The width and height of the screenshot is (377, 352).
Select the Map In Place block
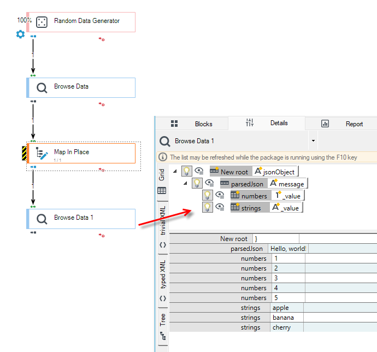click(81, 153)
